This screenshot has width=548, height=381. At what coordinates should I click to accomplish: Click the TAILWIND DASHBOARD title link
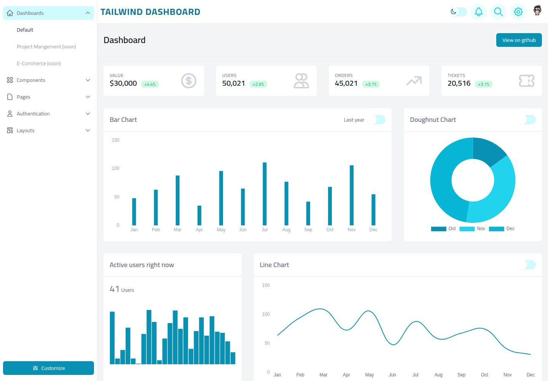click(150, 12)
